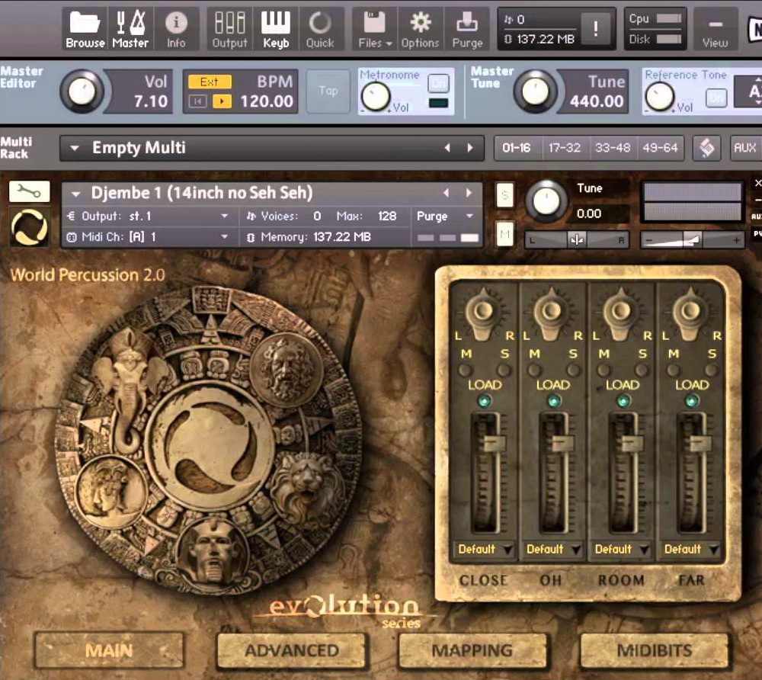
Task: Open the Quick load browser
Action: 320,29
